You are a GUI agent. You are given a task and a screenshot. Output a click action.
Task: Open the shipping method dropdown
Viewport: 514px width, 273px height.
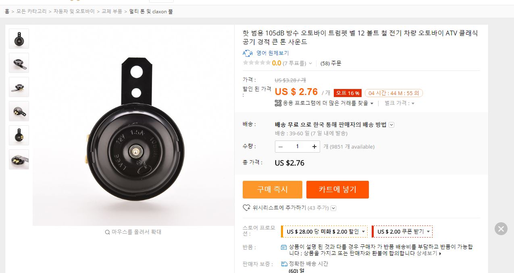(391, 124)
